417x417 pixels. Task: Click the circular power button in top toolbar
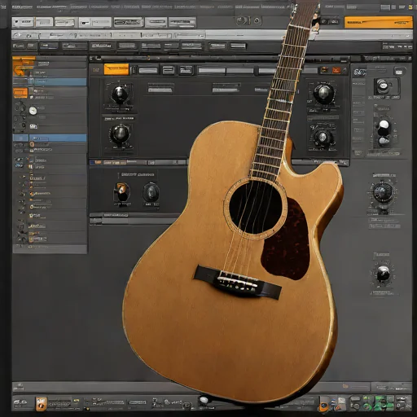(241, 20)
